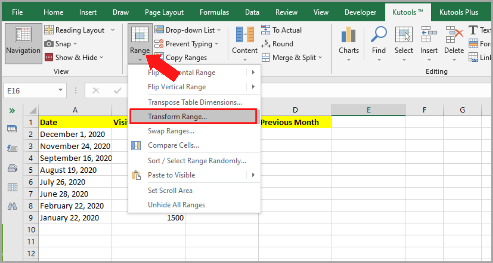This screenshot has width=493, height=263.
Task: Open the Formulas ribbon tab
Action: coord(214,12)
